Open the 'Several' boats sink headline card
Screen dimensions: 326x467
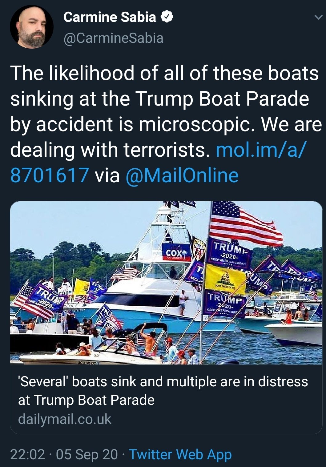pyautogui.click(x=166, y=399)
